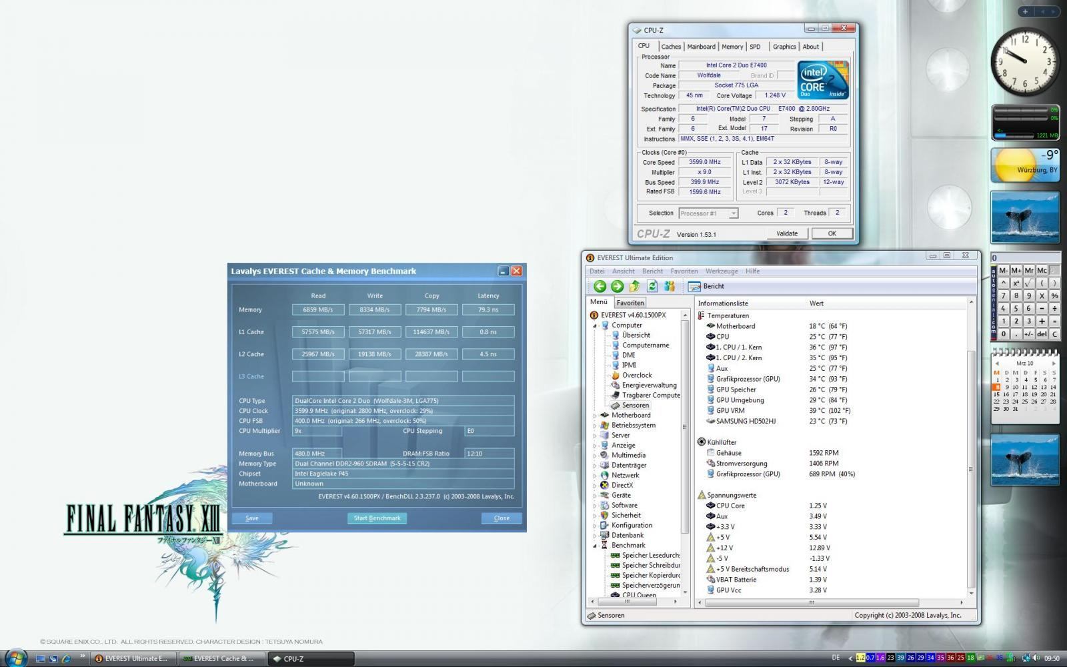The width and height of the screenshot is (1067, 667).
Task: Click the DirectX icon in the tree
Action: [604, 485]
